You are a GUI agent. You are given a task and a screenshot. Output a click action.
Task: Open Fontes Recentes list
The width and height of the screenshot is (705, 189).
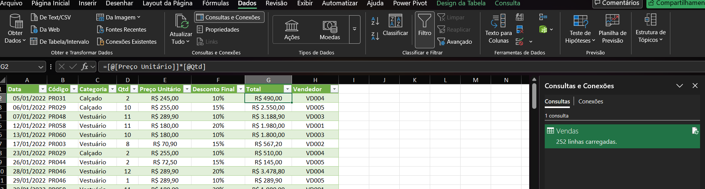121,30
